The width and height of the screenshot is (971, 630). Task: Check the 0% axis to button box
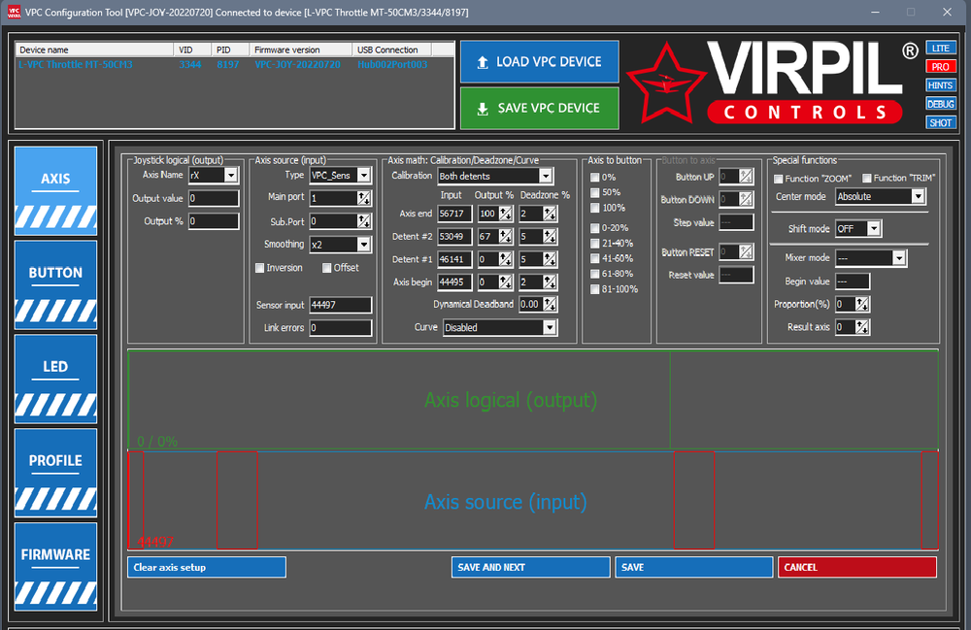595,177
